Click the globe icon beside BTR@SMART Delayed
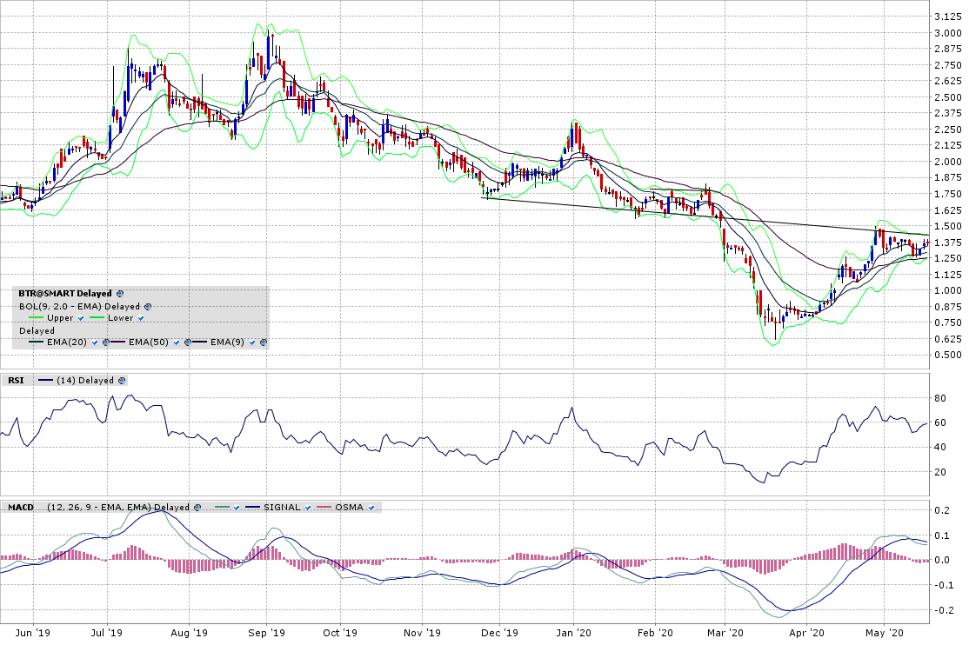This screenshot has width=969, height=645. (120, 294)
